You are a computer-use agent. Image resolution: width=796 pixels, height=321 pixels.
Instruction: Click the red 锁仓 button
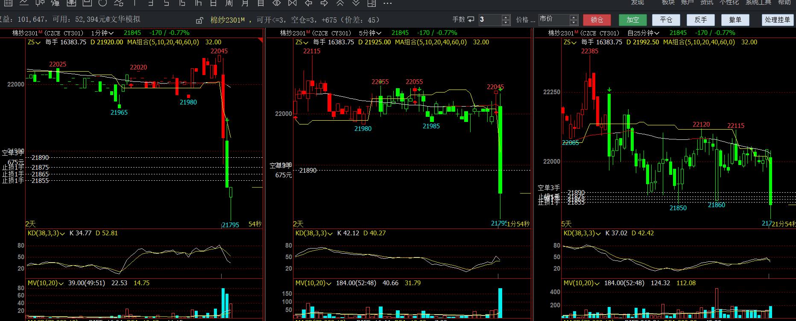pyautogui.click(x=597, y=20)
